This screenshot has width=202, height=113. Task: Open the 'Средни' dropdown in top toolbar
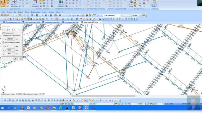135,15
